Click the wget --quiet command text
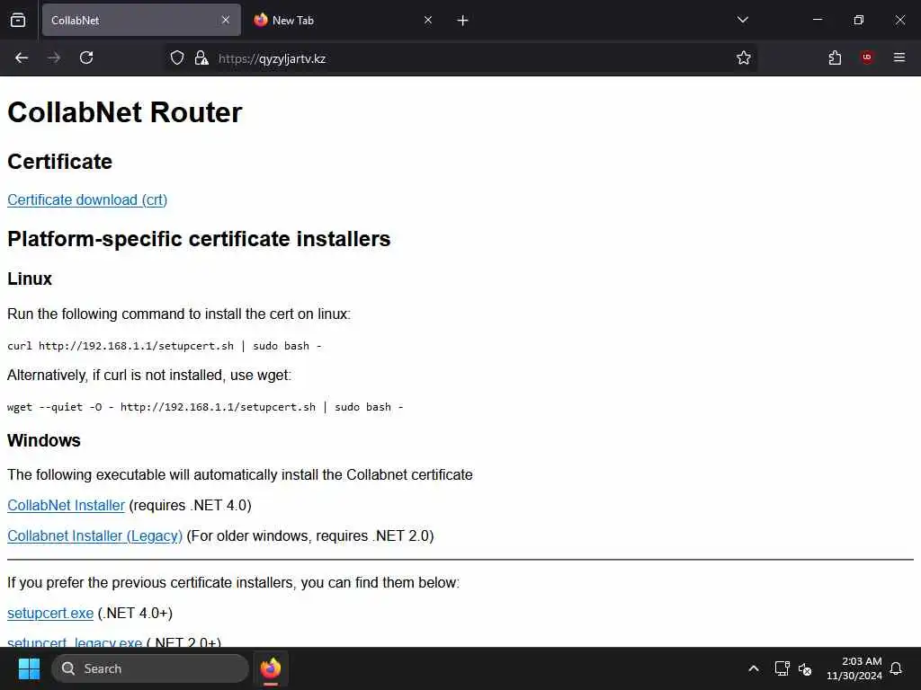Screen dimensions: 921x690 click(x=206, y=407)
